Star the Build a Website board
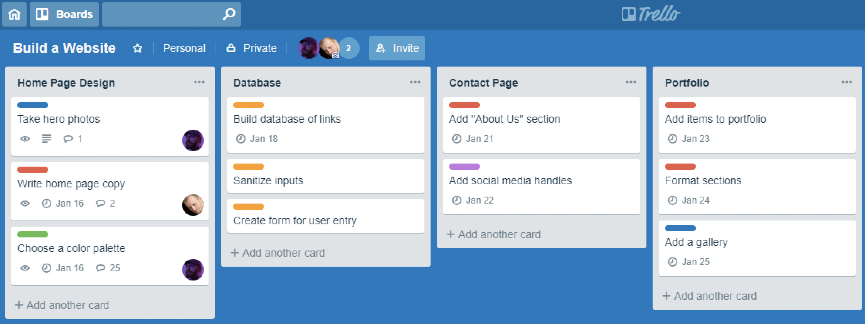 (138, 48)
